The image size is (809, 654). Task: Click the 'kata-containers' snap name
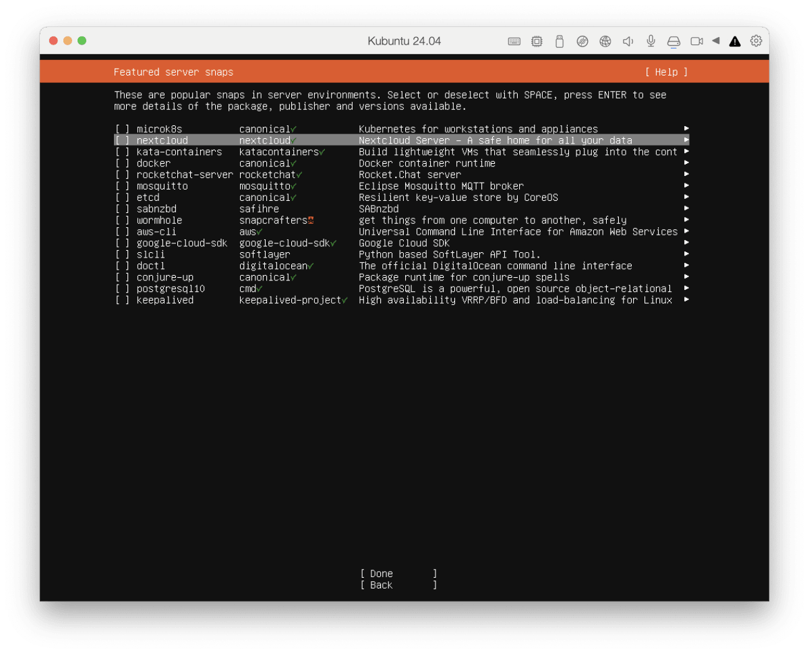click(179, 152)
